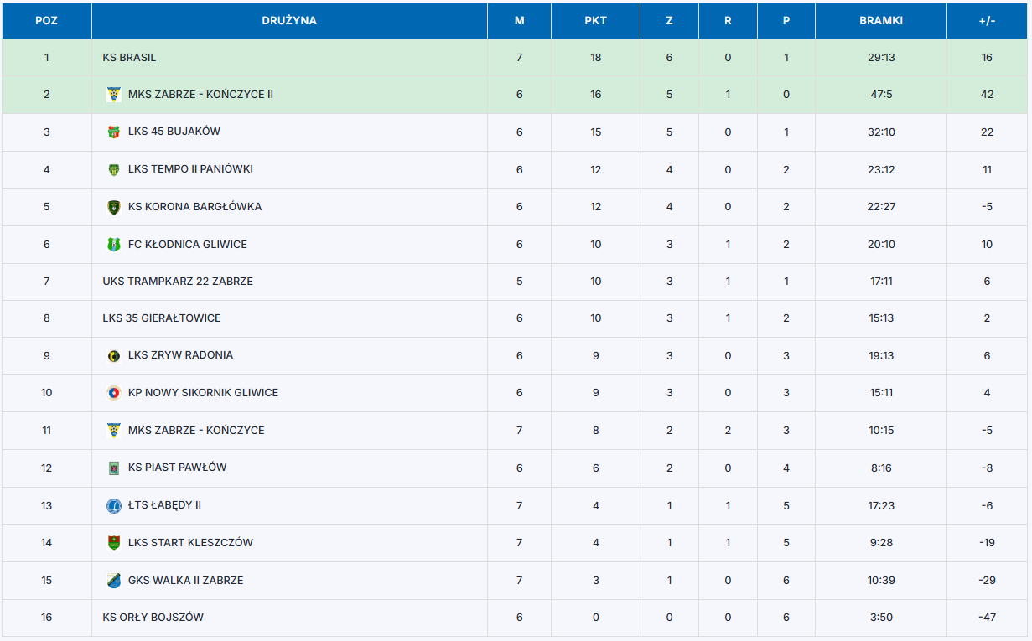Open LKS 35 Gierałtowice team page
This screenshot has height=641, width=1032.
coord(162,318)
